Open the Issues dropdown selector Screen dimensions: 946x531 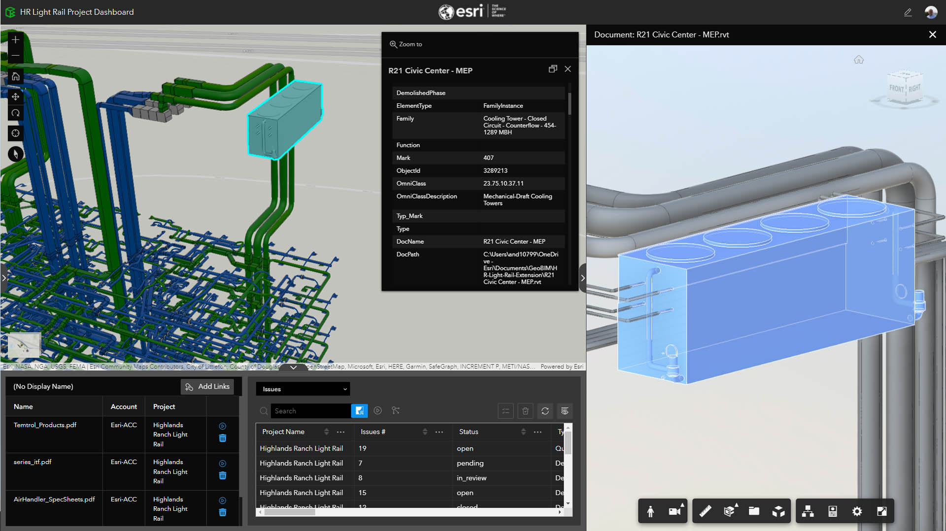point(303,389)
